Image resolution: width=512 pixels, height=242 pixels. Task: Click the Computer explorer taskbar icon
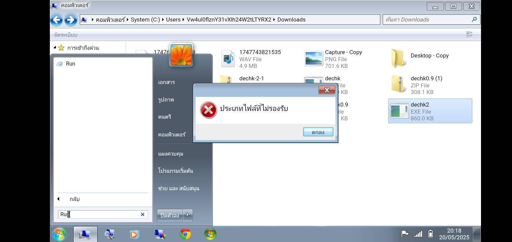click(85, 234)
